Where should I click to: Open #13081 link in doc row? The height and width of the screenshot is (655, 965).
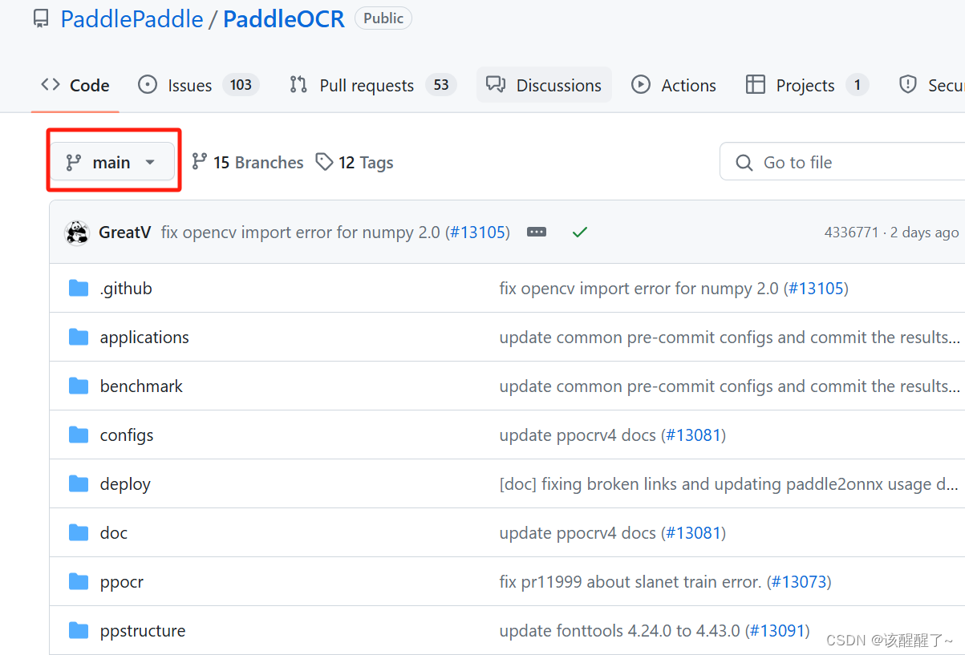tap(694, 533)
